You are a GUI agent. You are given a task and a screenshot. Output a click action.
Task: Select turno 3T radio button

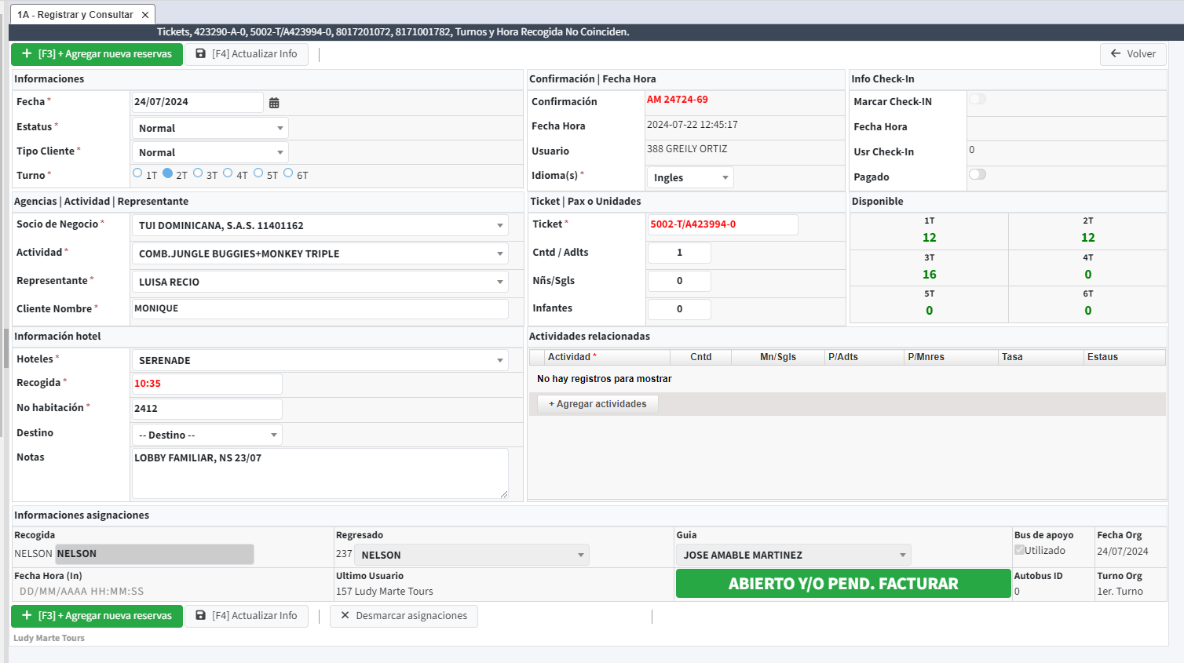[x=198, y=173]
